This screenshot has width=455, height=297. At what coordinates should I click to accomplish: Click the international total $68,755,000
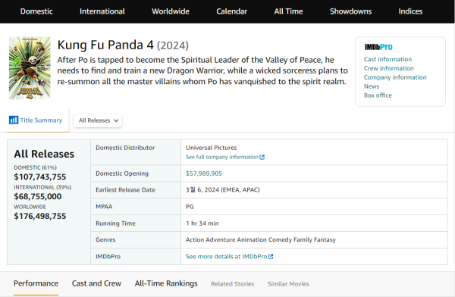38,196
